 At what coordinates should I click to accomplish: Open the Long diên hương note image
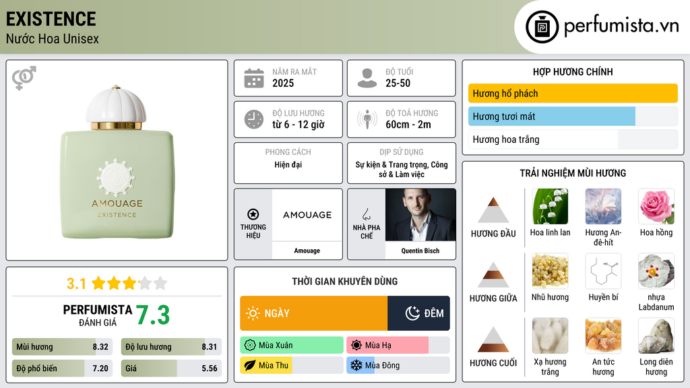click(x=656, y=335)
